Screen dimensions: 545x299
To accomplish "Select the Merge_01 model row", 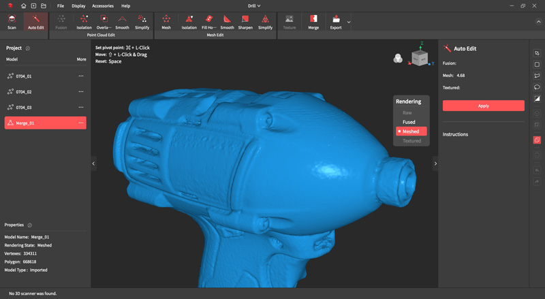I will pos(45,123).
